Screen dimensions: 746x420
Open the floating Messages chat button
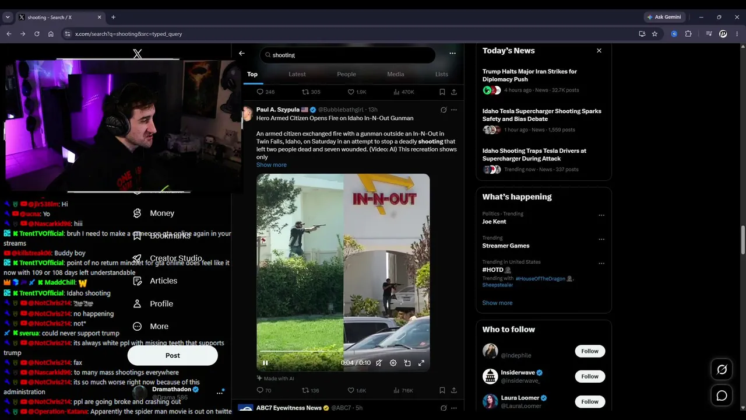point(722,395)
